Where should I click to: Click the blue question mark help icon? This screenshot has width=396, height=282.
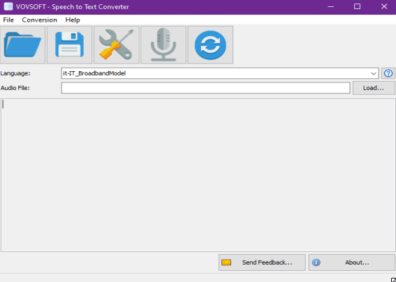click(x=388, y=73)
